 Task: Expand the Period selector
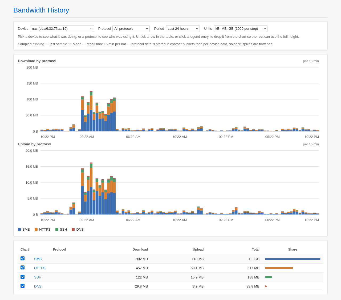[x=183, y=29]
